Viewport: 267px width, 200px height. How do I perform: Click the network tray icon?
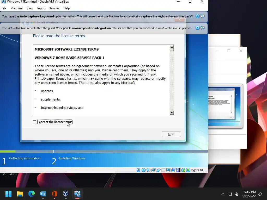[230, 194]
